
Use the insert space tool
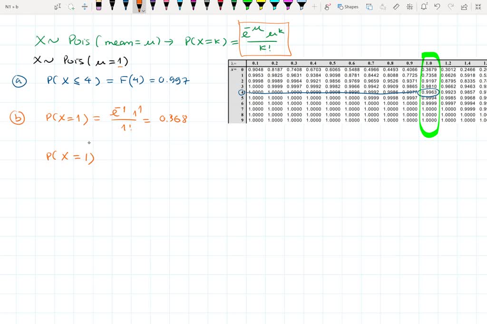85,6
